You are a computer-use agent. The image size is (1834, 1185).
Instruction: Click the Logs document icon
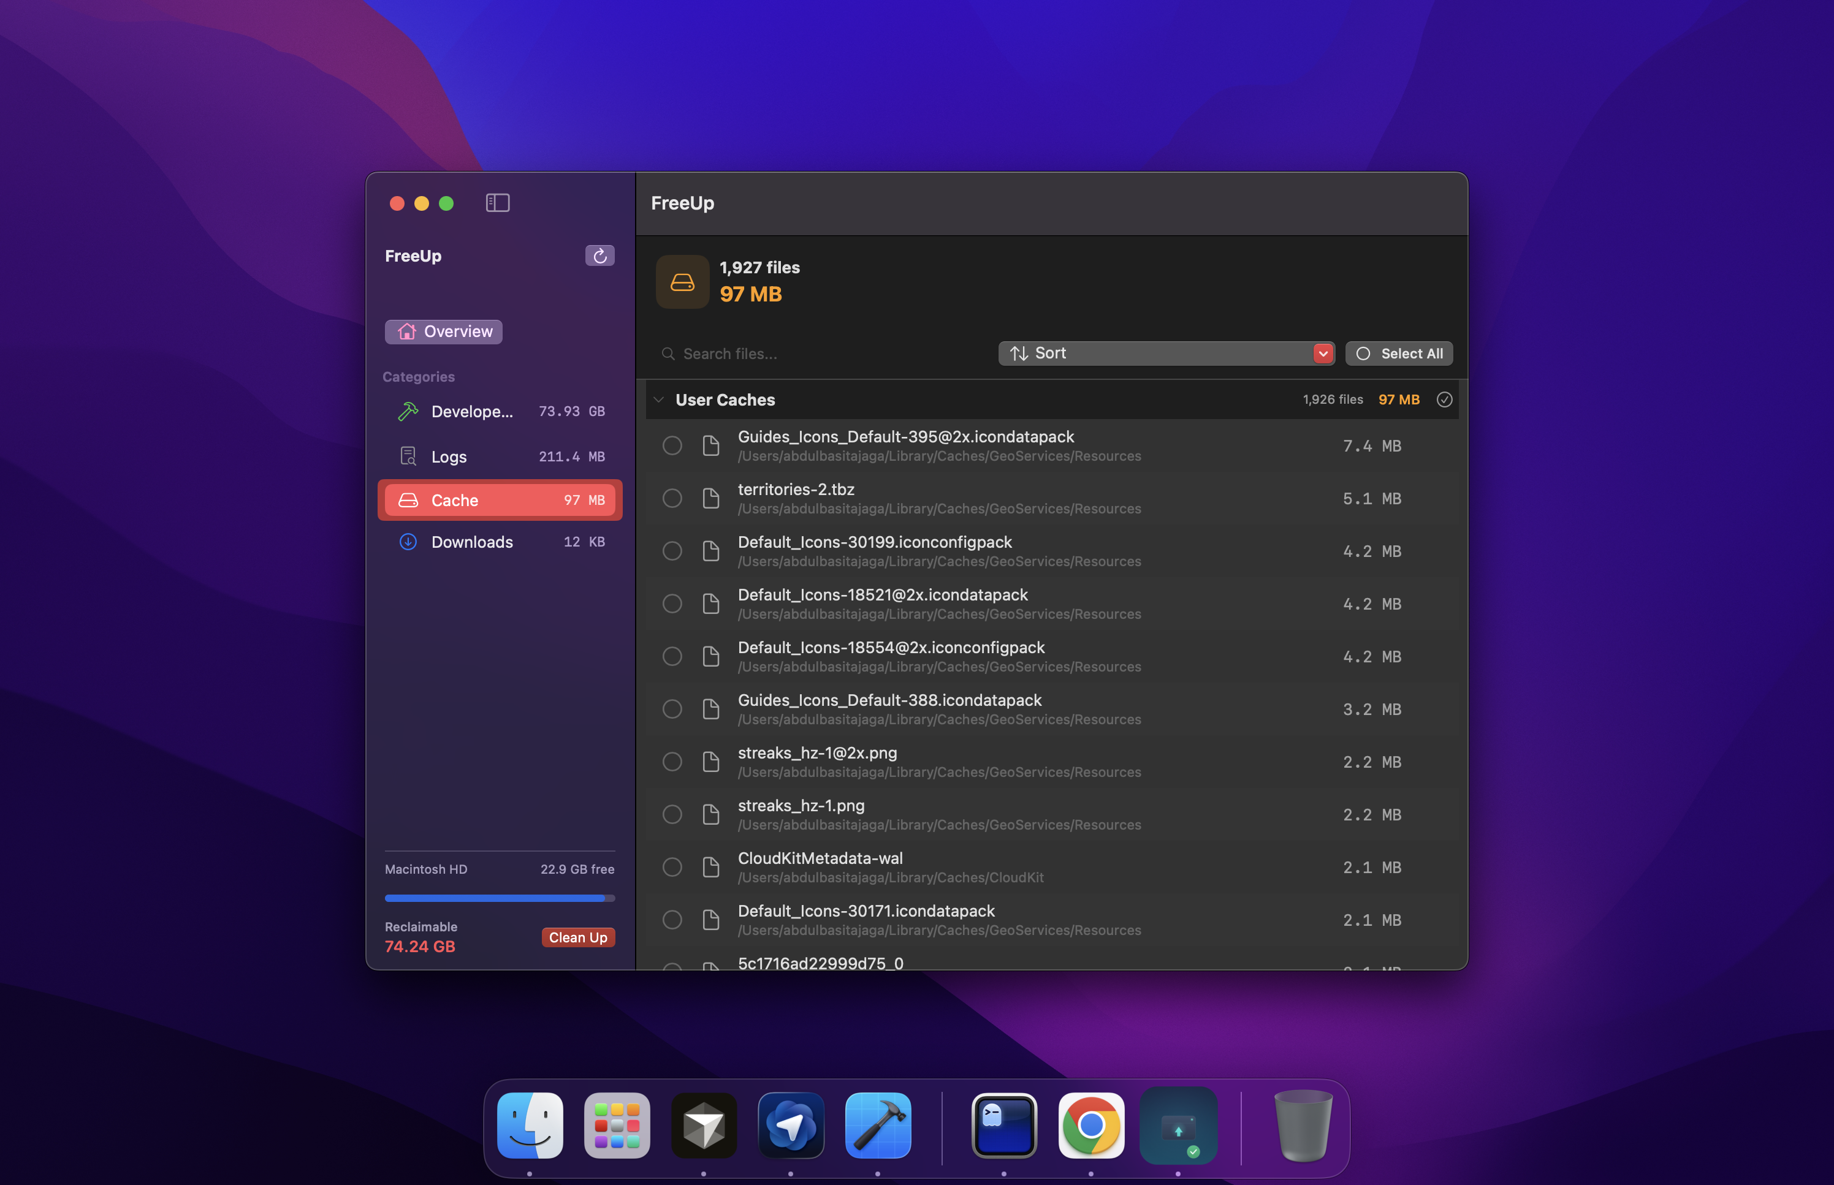[x=408, y=456]
